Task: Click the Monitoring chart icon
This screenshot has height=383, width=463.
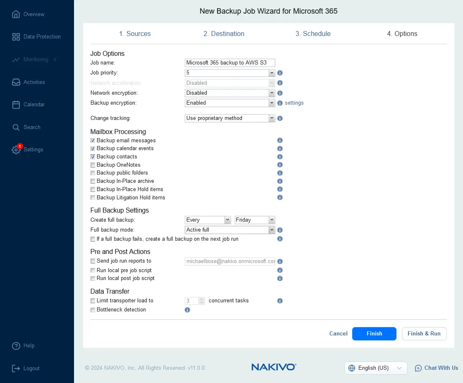Action: point(16,60)
